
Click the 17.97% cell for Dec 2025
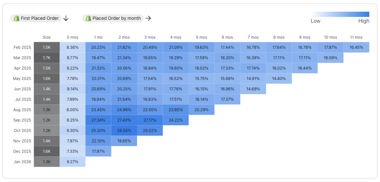tap(98, 151)
